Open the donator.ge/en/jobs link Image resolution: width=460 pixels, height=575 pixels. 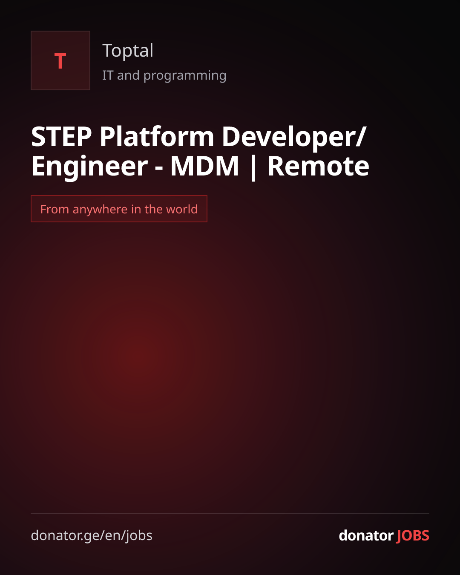92,535
